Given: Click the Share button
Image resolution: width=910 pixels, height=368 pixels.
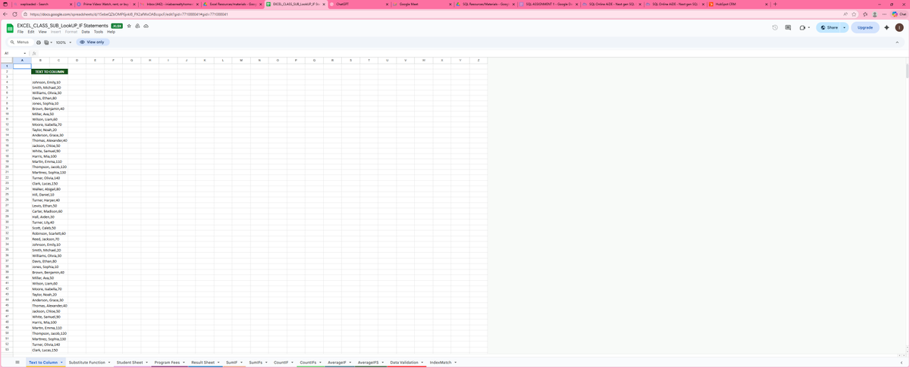Looking at the screenshot, I should (x=828, y=27).
